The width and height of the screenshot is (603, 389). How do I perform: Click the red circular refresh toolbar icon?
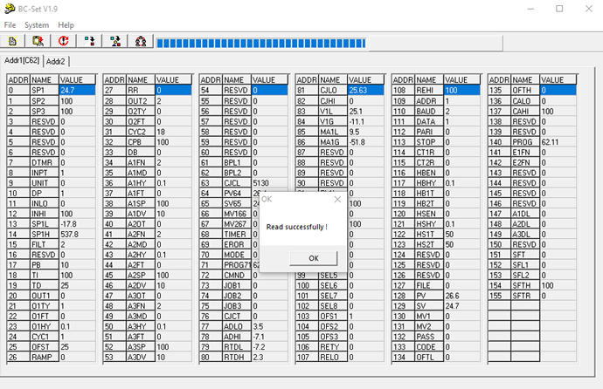tap(64, 41)
